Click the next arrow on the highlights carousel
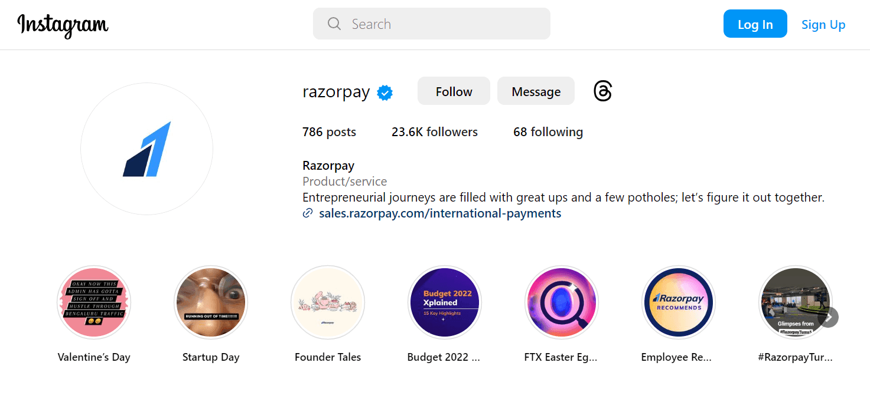Screen dimensions: 870x402 pos(829,317)
